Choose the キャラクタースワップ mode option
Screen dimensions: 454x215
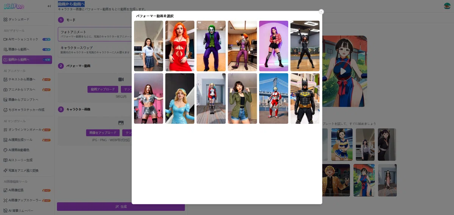coord(95,49)
